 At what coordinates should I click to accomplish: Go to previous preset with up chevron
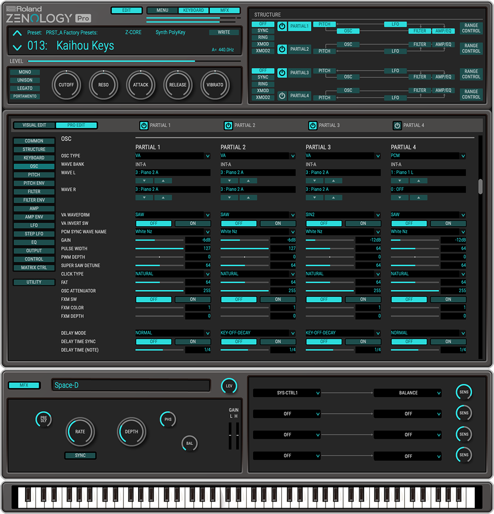tap(17, 33)
